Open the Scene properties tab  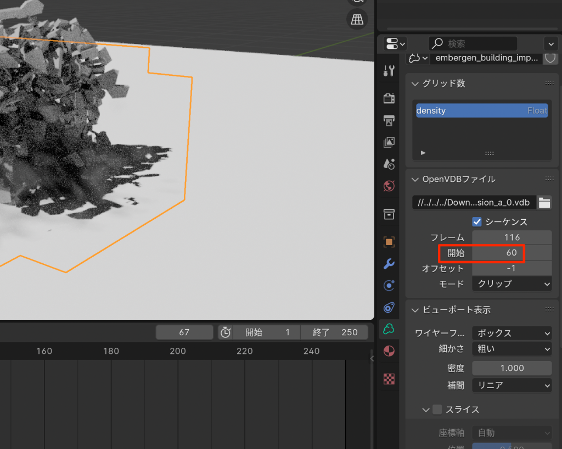coord(389,164)
